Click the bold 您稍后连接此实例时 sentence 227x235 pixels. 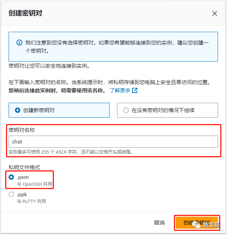point(57,90)
